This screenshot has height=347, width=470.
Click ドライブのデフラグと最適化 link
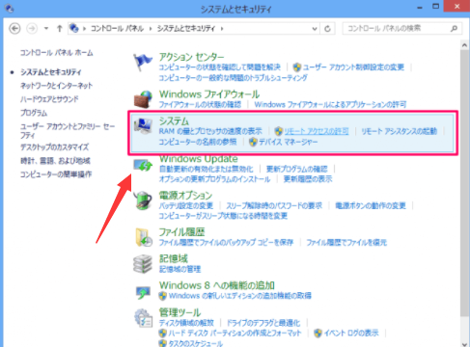(x=263, y=323)
